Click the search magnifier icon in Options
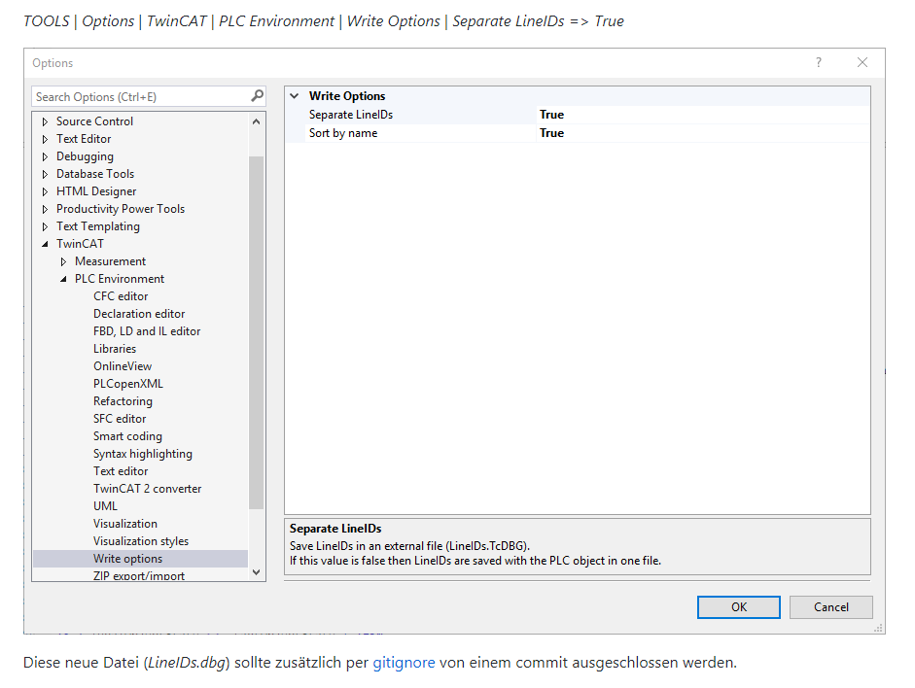This screenshot has width=915, height=688. (x=257, y=96)
